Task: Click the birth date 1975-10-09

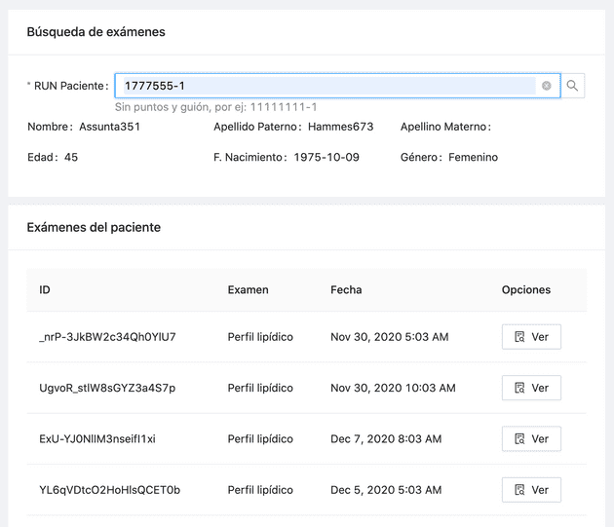Action: 326,157
